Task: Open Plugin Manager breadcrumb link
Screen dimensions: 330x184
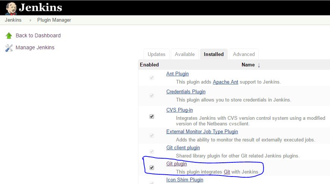Action: pos(54,20)
